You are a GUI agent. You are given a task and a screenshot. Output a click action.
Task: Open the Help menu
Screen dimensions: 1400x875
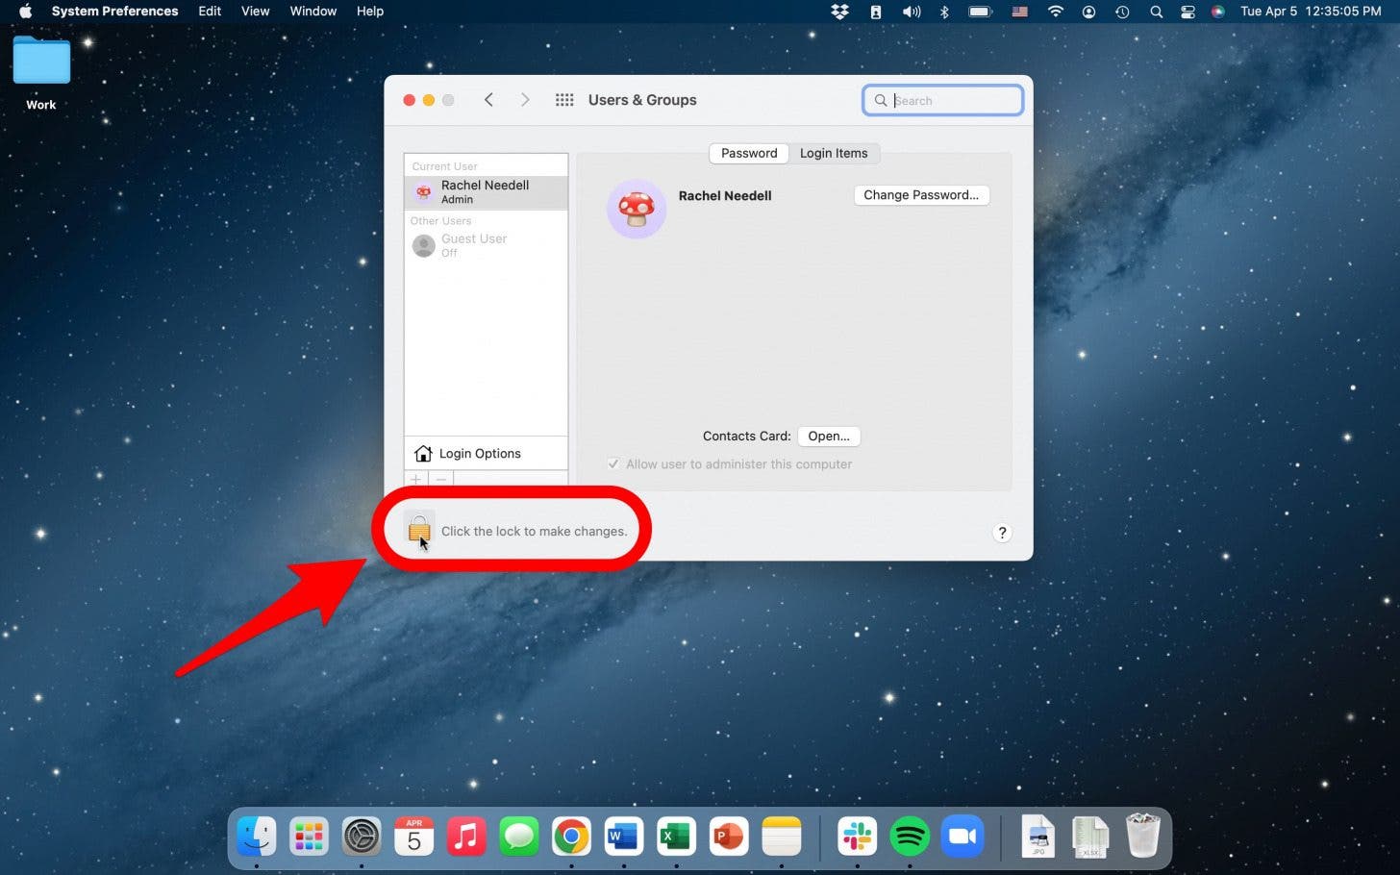click(x=370, y=12)
